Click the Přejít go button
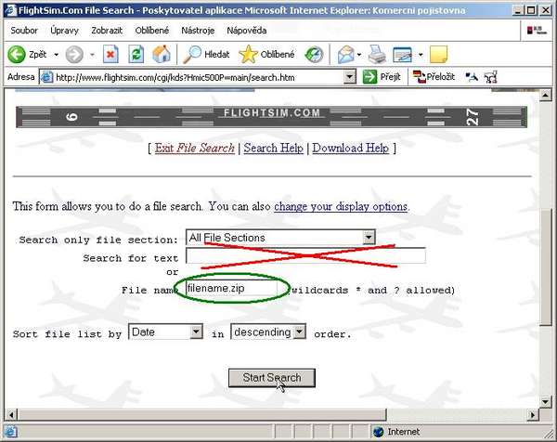Image resolution: width=557 pixels, height=442 pixels. pyautogui.click(x=382, y=76)
